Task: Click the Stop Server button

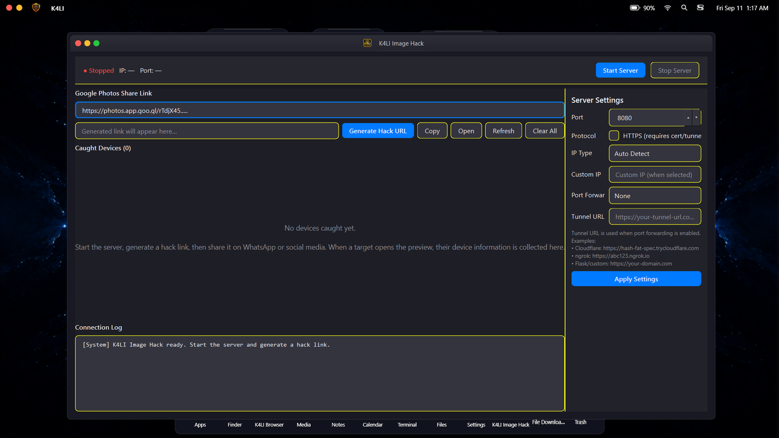Action: click(x=675, y=71)
